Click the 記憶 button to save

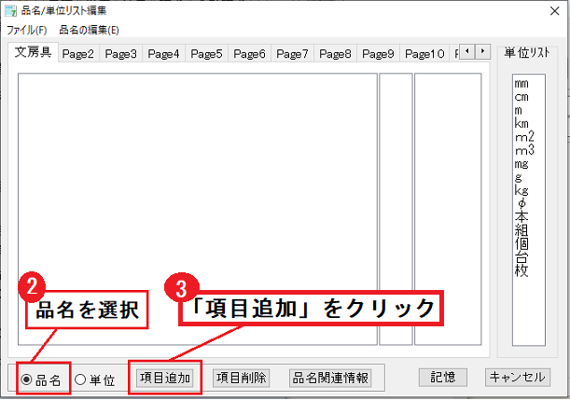(x=442, y=378)
